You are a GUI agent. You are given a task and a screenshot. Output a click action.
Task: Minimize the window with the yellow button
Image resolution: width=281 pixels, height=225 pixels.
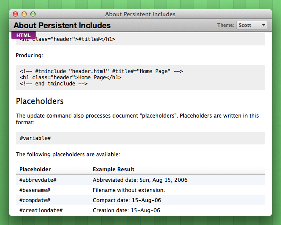pyautogui.click(x=24, y=14)
